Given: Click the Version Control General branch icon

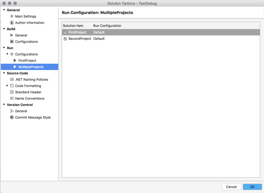Looking at the screenshot, I should click(12, 111).
